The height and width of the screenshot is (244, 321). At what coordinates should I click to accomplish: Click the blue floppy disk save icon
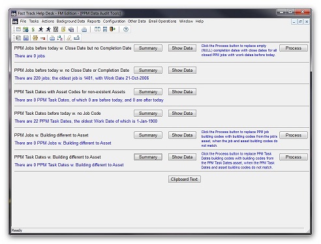point(26,38)
